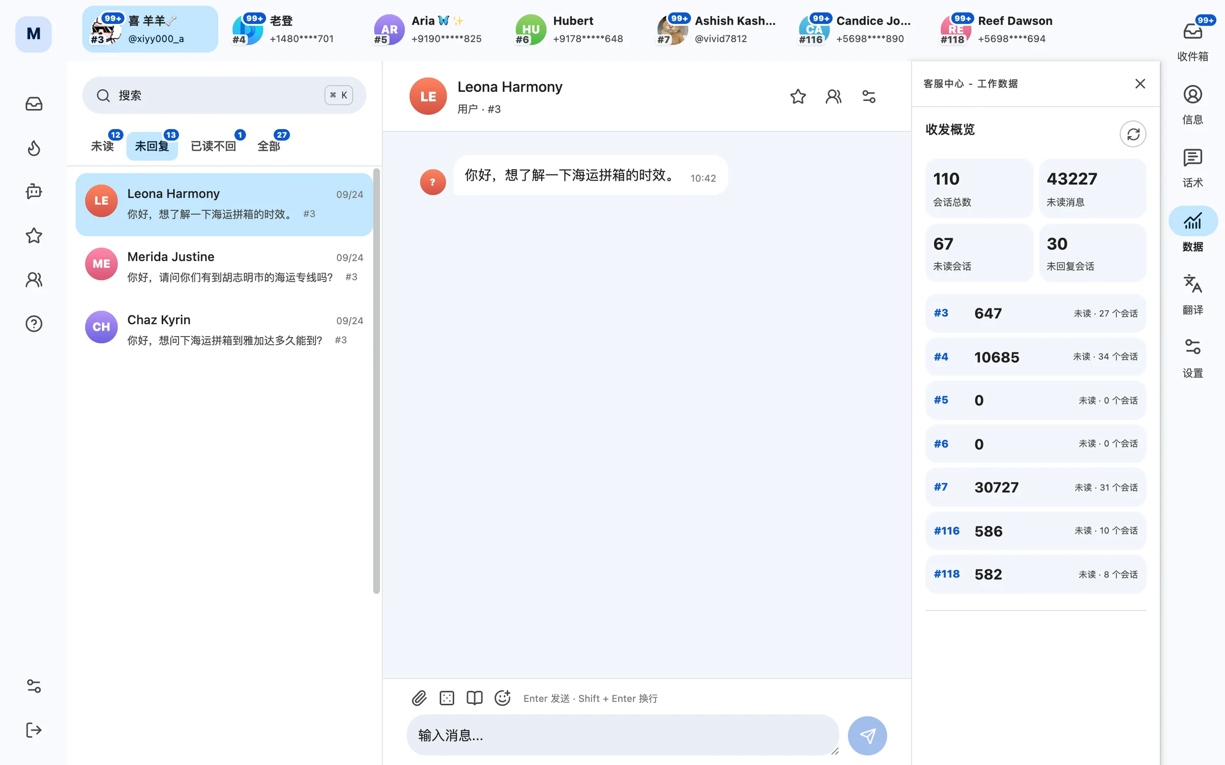Open the 收件箱 panel on right rail

click(x=1193, y=39)
